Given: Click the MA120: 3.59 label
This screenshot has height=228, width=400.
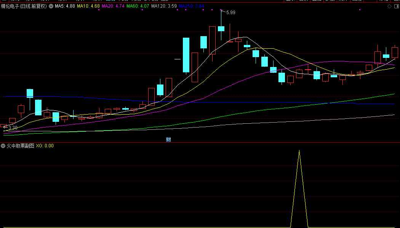Looking at the screenshot, I should coord(164,6).
